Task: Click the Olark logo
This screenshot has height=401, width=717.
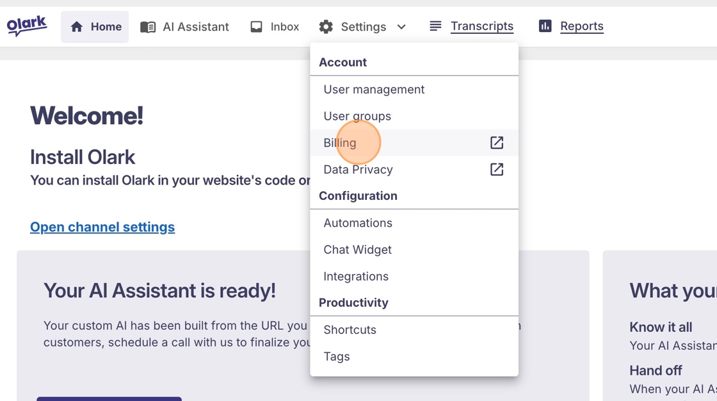Action: (27, 26)
